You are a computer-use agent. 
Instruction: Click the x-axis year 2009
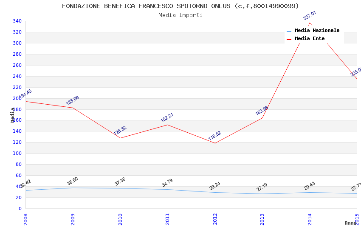[73, 219]
